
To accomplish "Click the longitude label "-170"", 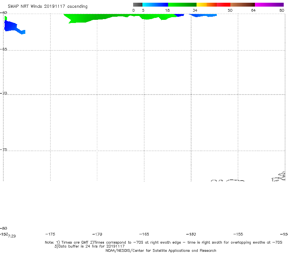I will coord(97,234).
